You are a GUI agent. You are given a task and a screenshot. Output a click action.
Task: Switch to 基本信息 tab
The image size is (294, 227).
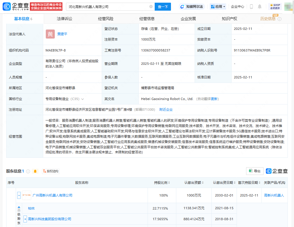23,19
